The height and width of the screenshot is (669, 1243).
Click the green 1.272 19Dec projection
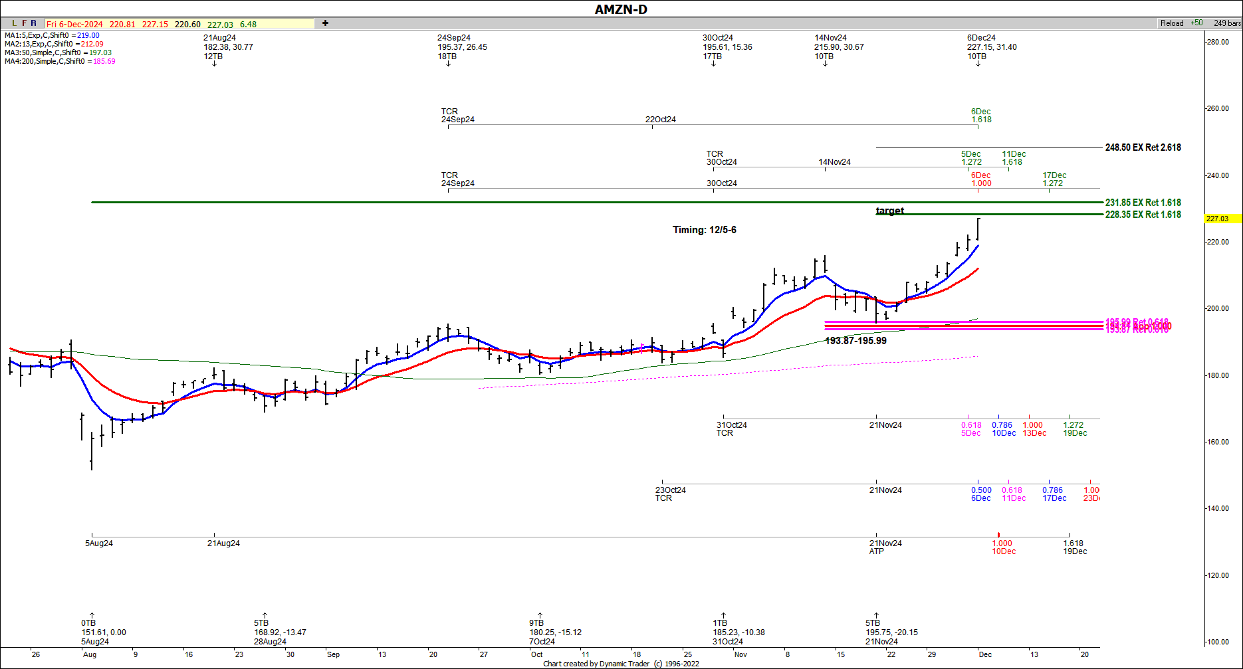1075,429
